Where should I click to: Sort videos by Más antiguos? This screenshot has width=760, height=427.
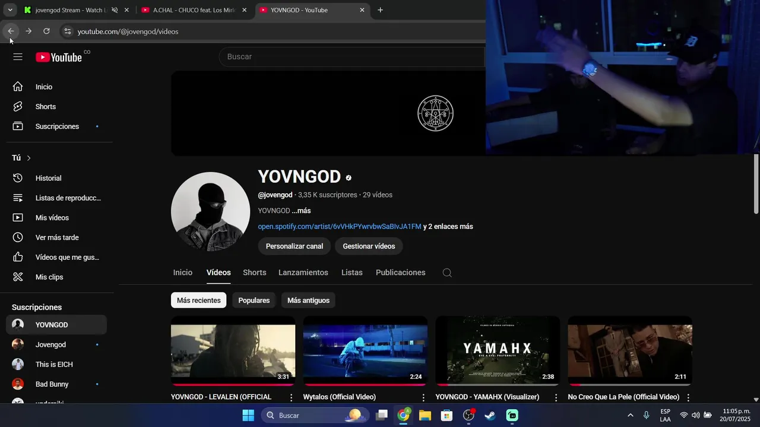click(308, 300)
